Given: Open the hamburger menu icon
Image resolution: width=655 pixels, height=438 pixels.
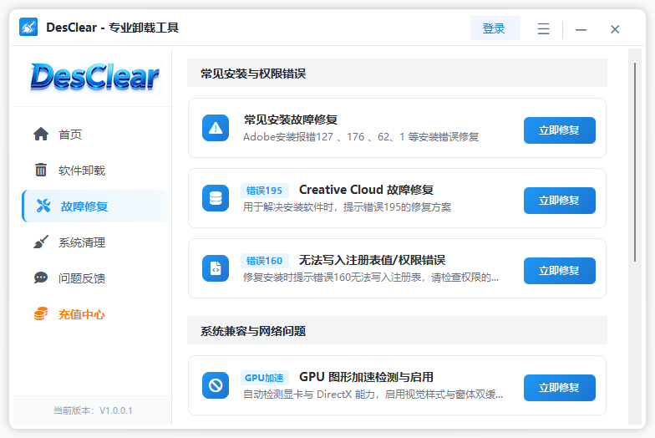Looking at the screenshot, I should (x=543, y=28).
